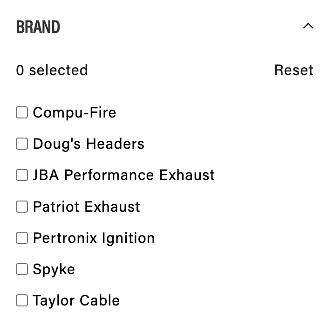Check the Spyke brand checkbox

pos(22,269)
